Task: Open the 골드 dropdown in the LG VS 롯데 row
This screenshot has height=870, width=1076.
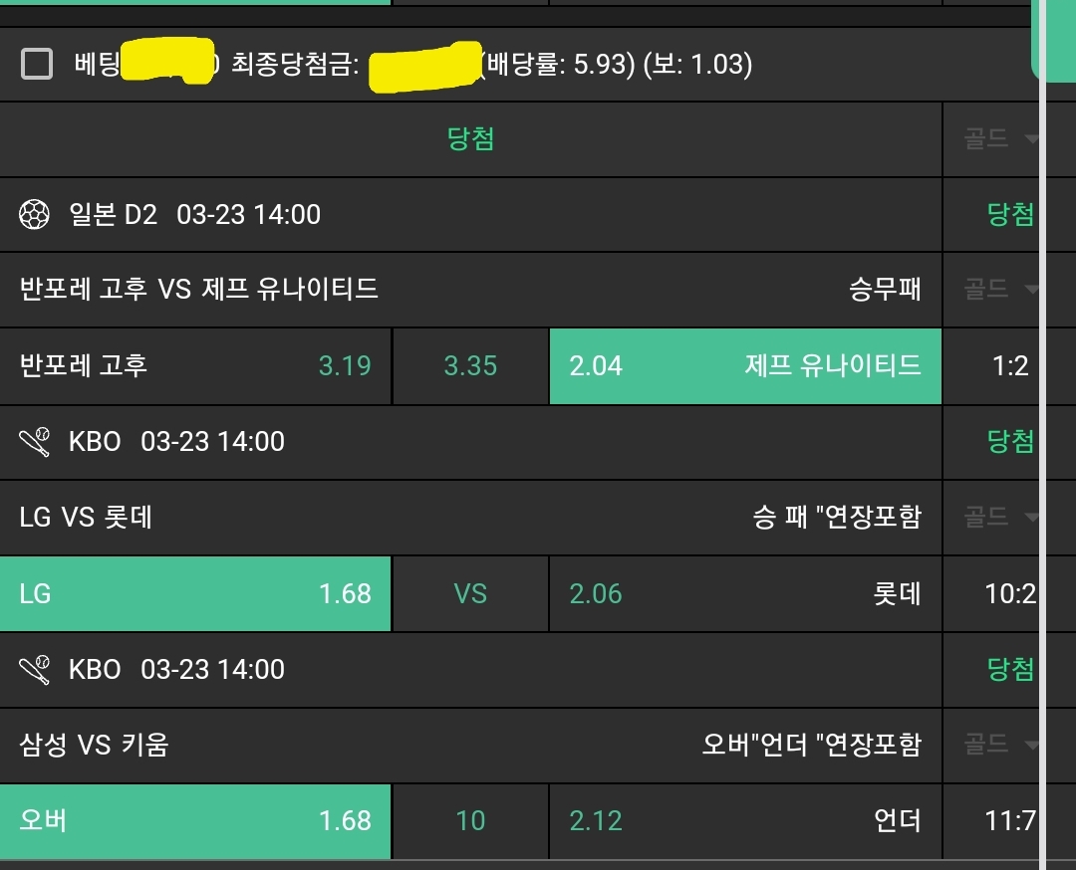Action: pyautogui.click(x=1000, y=517)
